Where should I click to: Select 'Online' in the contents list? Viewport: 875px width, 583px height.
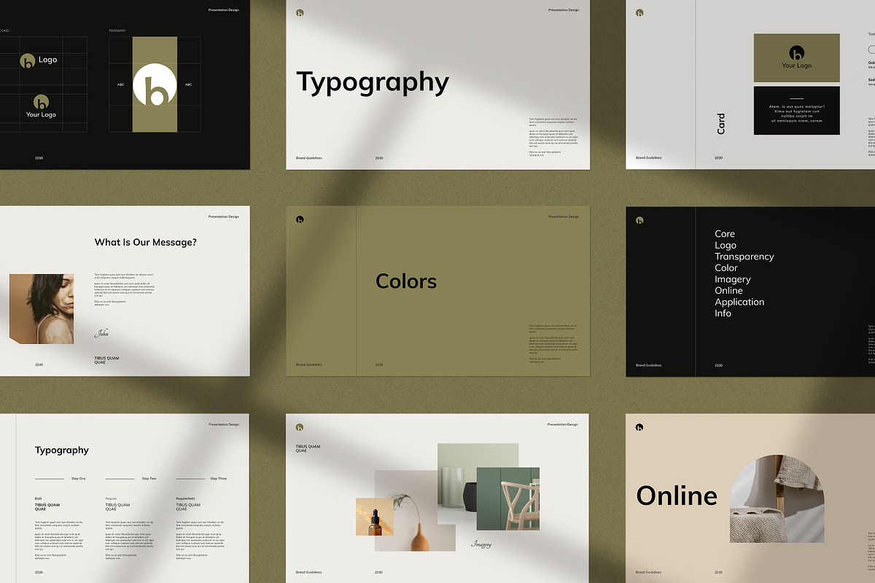point(729,290)
